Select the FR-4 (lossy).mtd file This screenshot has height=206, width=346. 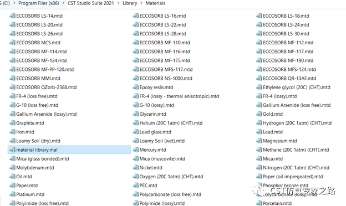pyautogui.click(x=277, y=96)
